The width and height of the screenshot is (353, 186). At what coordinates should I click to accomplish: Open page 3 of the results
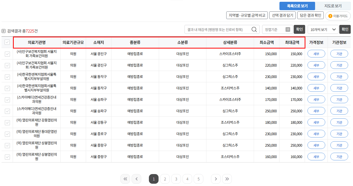click(x=176, y=179)
